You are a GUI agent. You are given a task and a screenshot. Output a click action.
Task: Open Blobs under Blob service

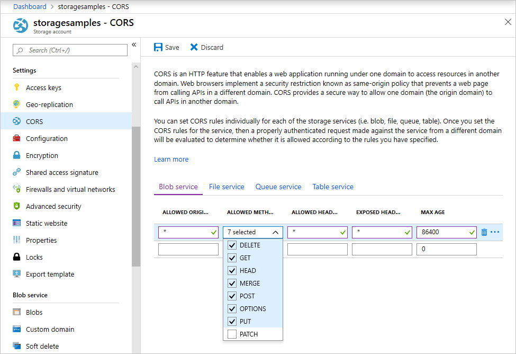click(x=34, y=312)
